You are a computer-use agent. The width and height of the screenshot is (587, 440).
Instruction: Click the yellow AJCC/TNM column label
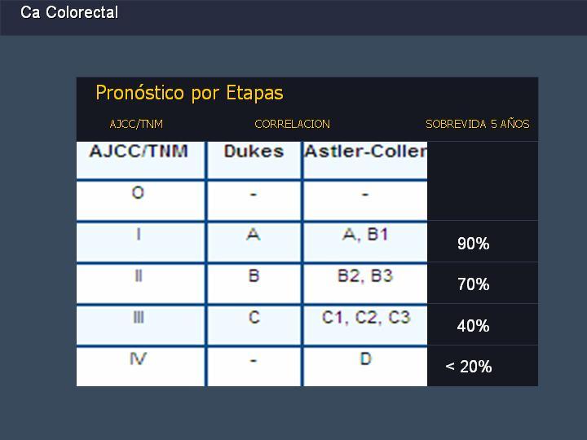[136, 124]
